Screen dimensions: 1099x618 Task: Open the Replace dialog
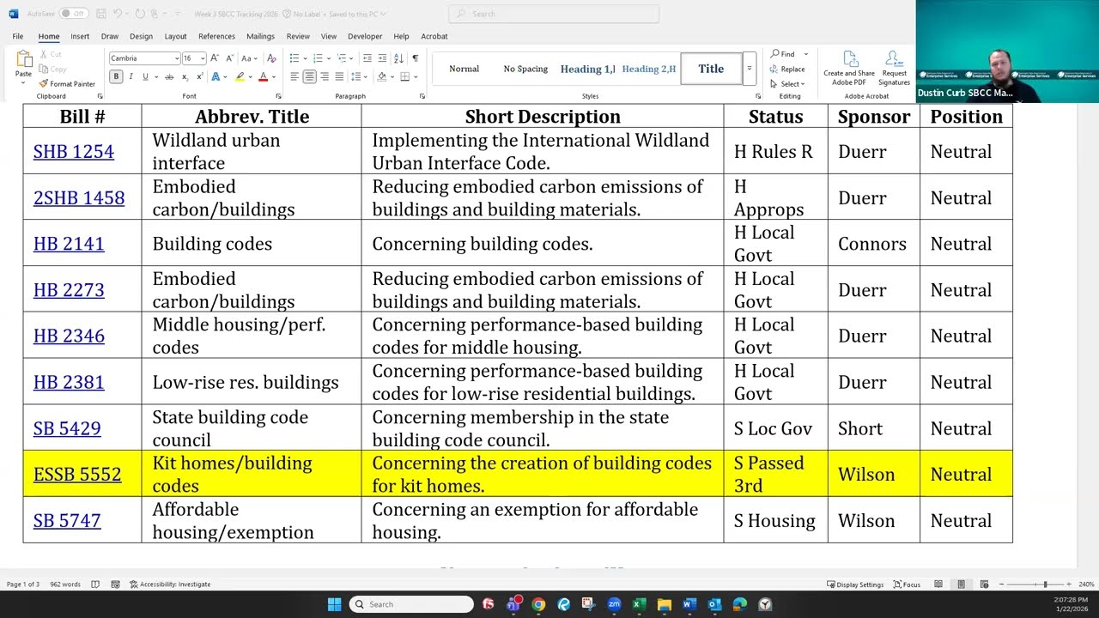787,69
